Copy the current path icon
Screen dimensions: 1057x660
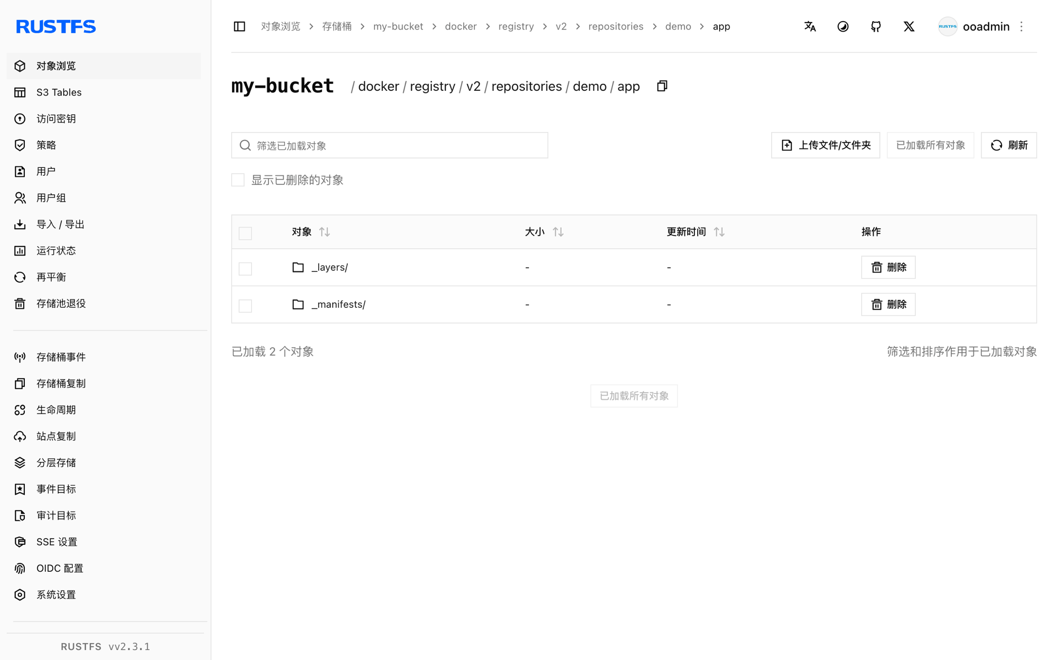[x=662, y=86]
